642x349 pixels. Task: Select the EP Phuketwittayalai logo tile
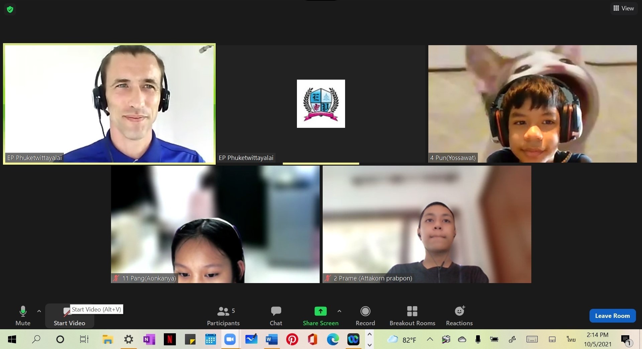tap(321, 104)
